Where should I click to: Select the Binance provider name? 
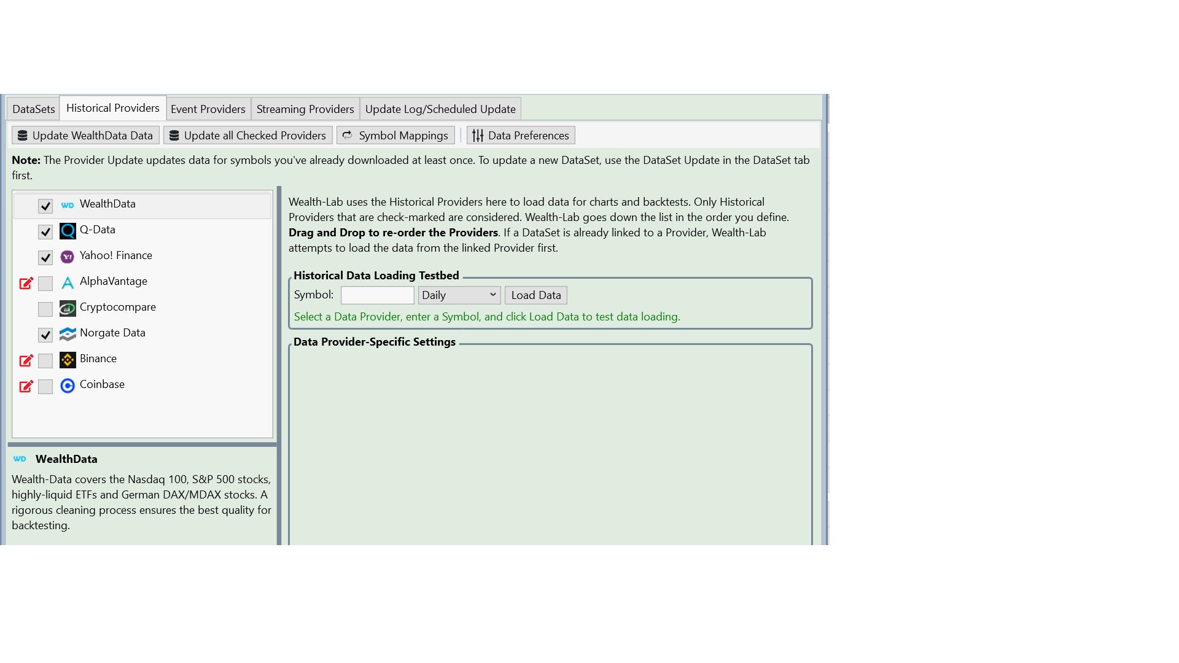pyautogui.click(x=98, y=359)
